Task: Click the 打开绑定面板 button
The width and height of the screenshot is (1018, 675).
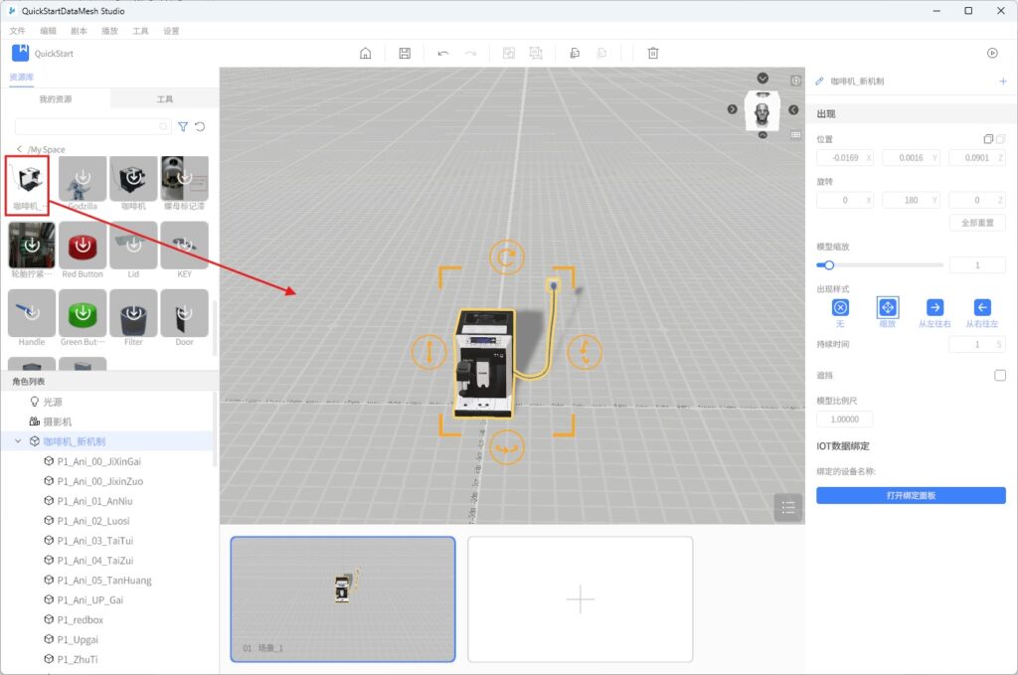Action: pos(911,495)
